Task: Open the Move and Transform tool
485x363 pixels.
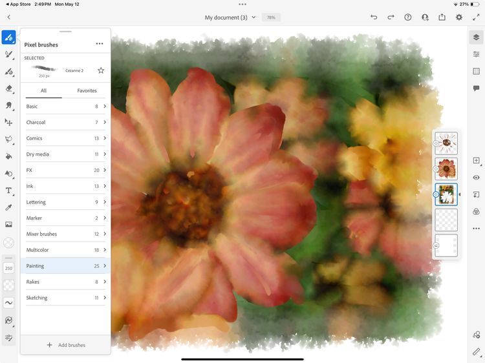Action: coord(9,122)
